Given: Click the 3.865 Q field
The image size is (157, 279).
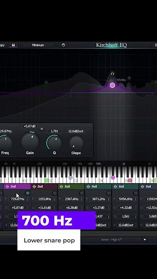Looking at the screenshot, I should [x=151, y=216].
